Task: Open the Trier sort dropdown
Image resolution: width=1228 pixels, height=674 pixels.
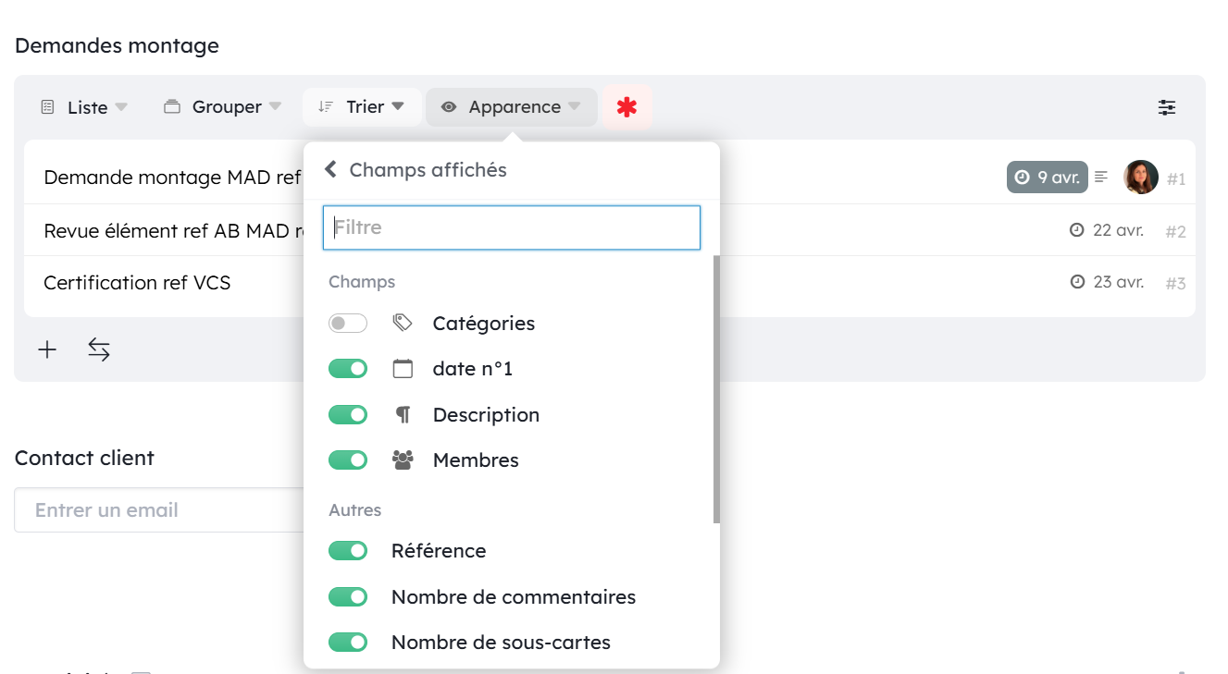Action: pyautogui.click(x=362, y=107)
